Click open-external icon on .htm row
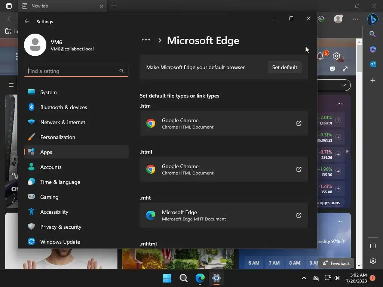The width and height of the screenshot is (383, 287). [x=298, y=123]
